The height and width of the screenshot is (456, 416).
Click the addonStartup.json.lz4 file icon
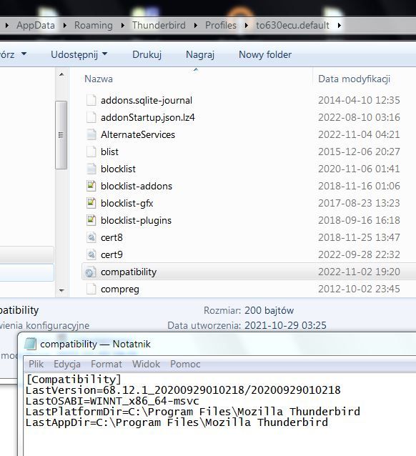[x=91, y=117]
